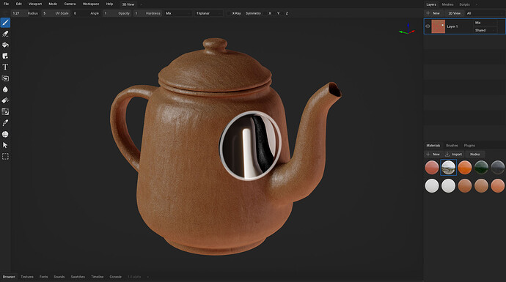
Task: Select the dark gray material sphere
Action: tap(498, 168)
